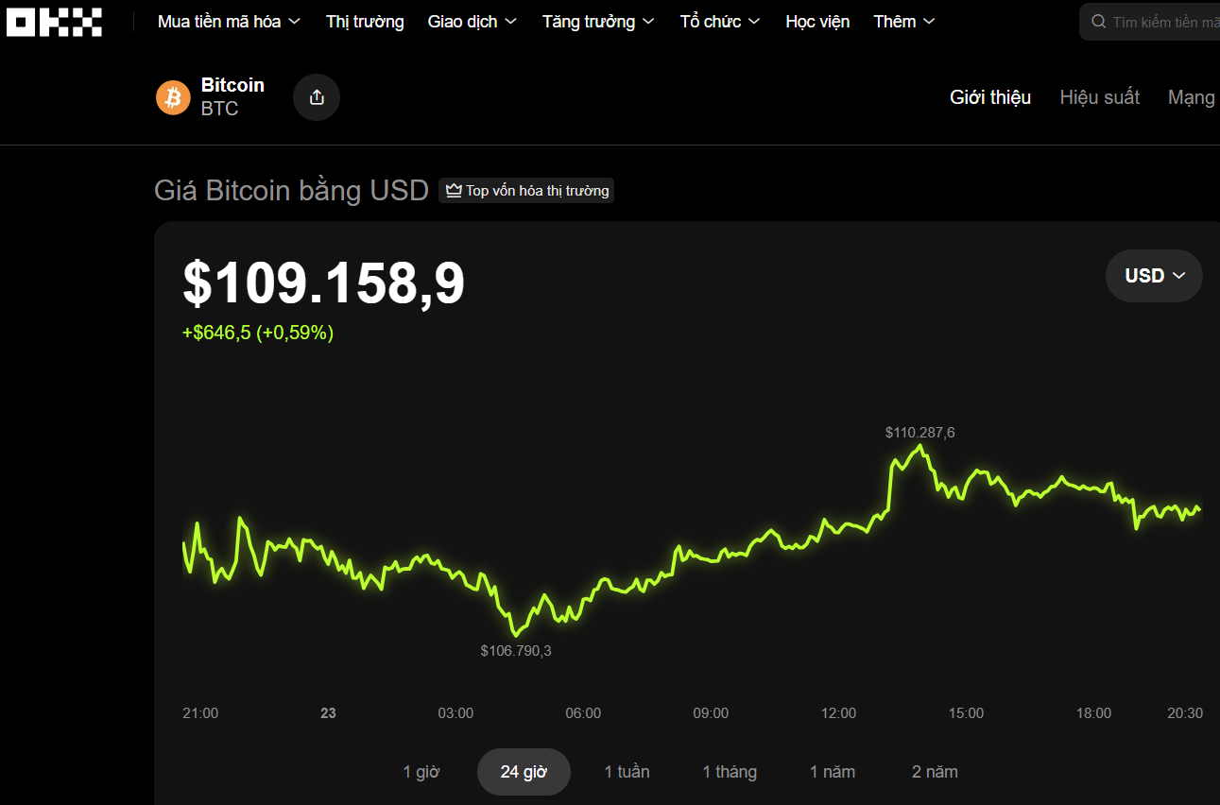Image resolution: width=1220 pixels, height=805 pixels.
Task: Select the 1 tuần time range
Action: 626,771
